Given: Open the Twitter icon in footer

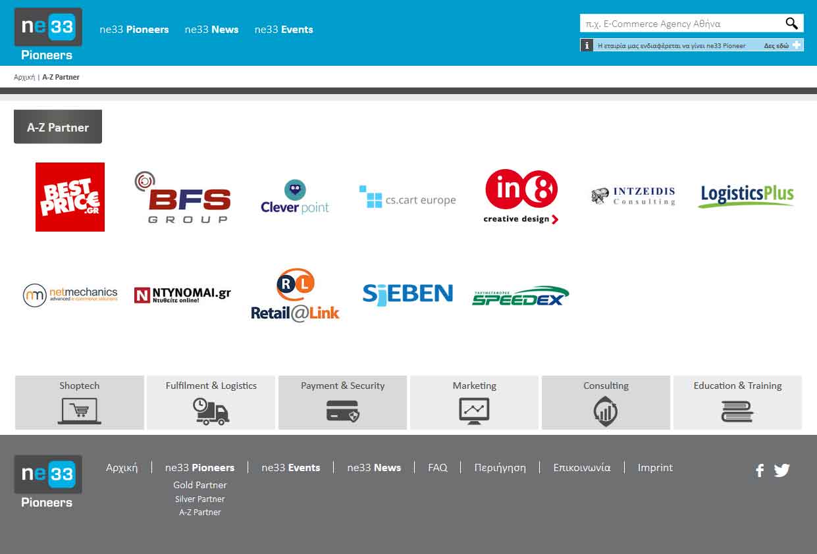Looking at the screenshot, I should click(782, 470).
